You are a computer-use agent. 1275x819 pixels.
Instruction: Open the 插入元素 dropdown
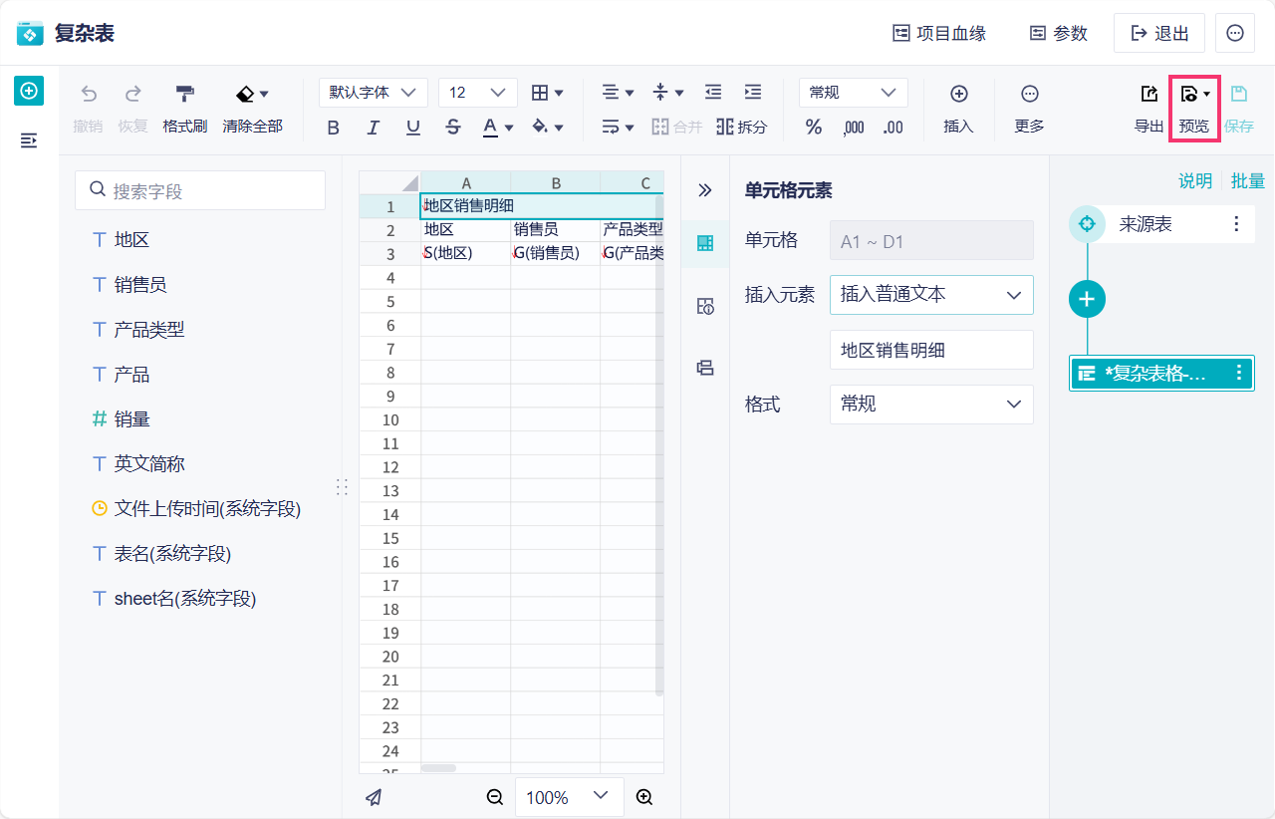[x=931, y=295]
